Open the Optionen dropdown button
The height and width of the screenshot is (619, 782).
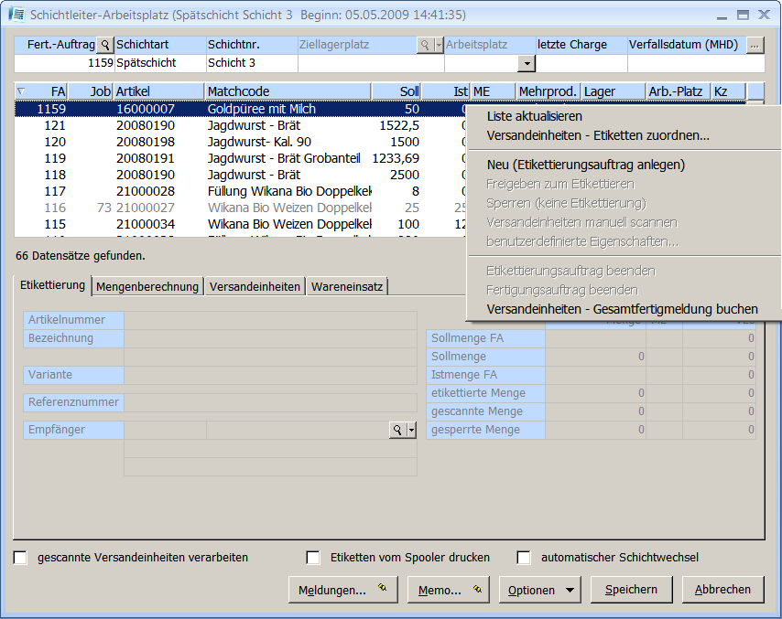544,590
